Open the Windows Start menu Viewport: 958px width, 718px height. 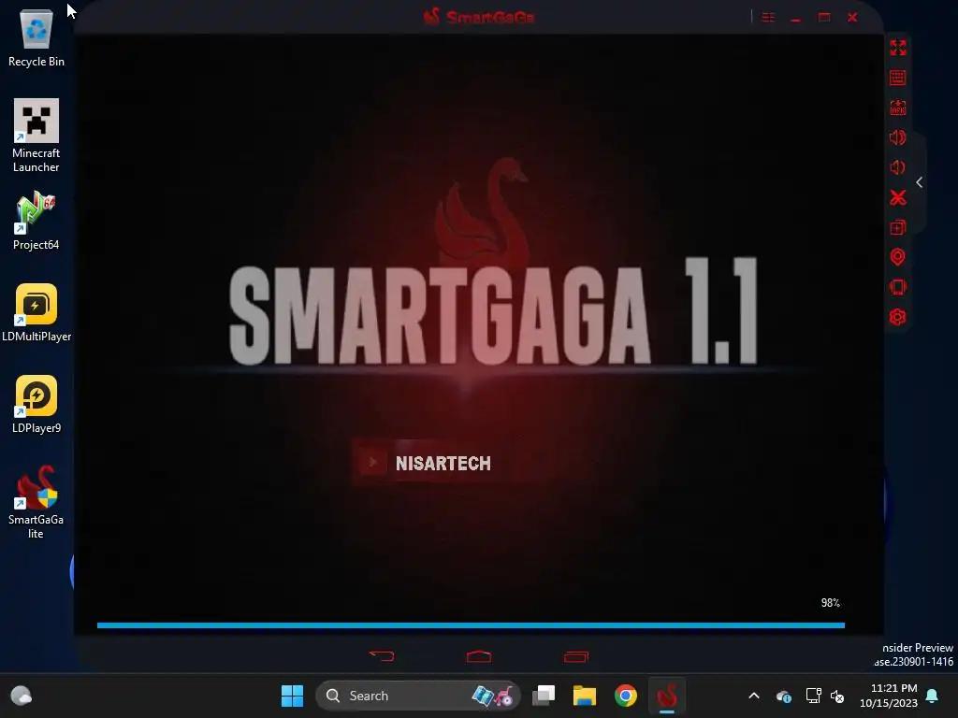292,696
